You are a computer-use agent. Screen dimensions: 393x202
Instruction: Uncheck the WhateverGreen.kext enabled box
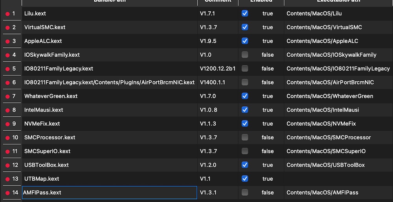pyautogui.click(x=245, y=96)
